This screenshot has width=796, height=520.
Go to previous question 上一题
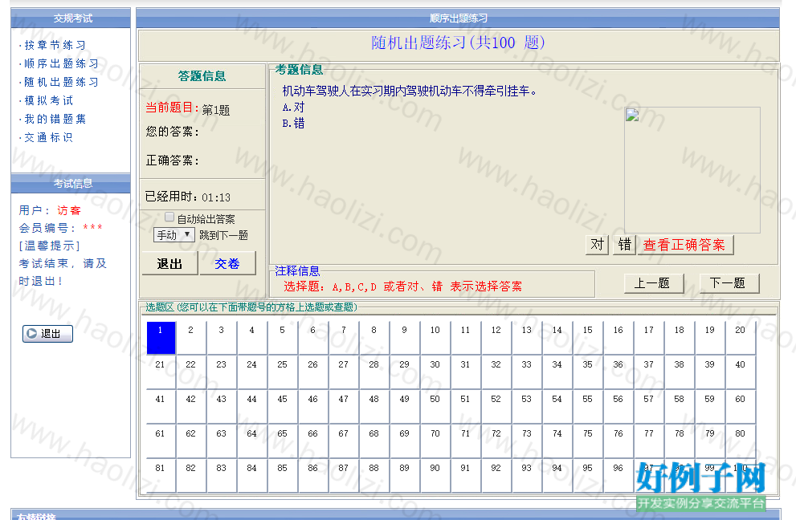(x=652, y=283)
